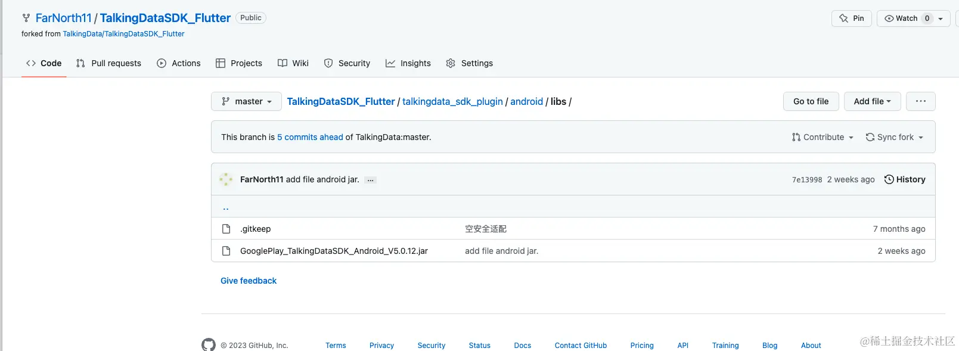Screen dimensions: 959x351
Task: Click the Sync fork refresh icon
Action: (x=870, y=137)
